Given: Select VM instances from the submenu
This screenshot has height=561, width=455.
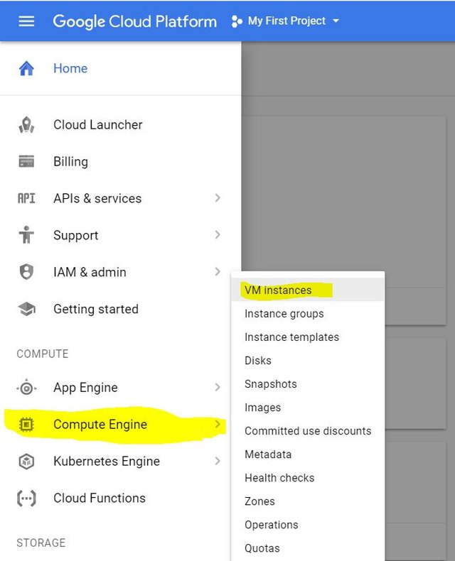Looking at the screenshot, I should pos(278,290).
